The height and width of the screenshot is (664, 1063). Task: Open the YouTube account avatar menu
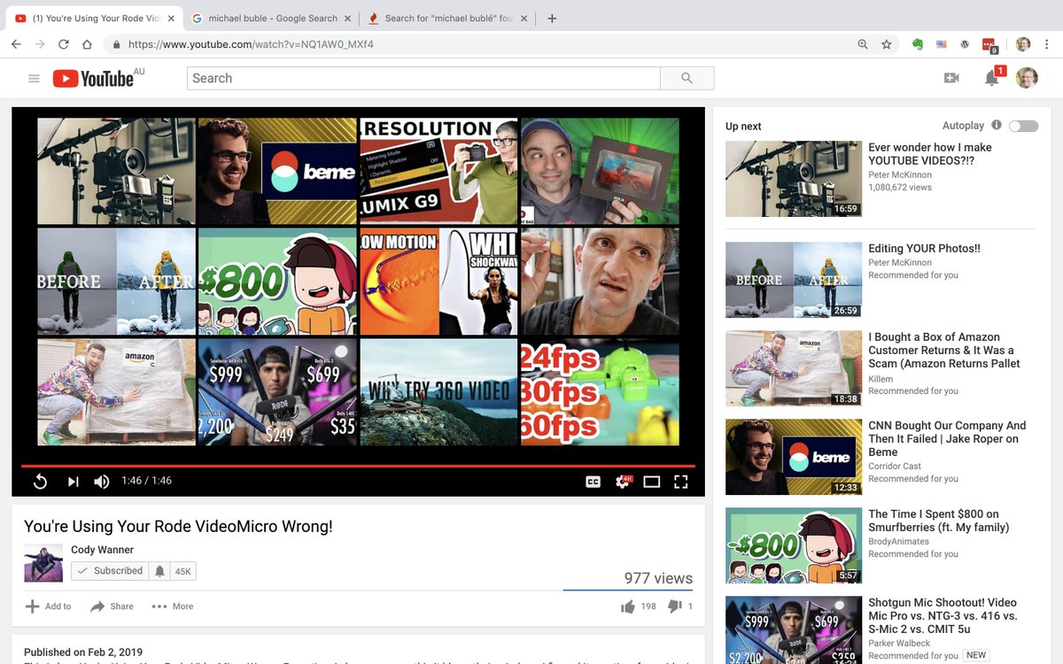tap(1027, 78)
